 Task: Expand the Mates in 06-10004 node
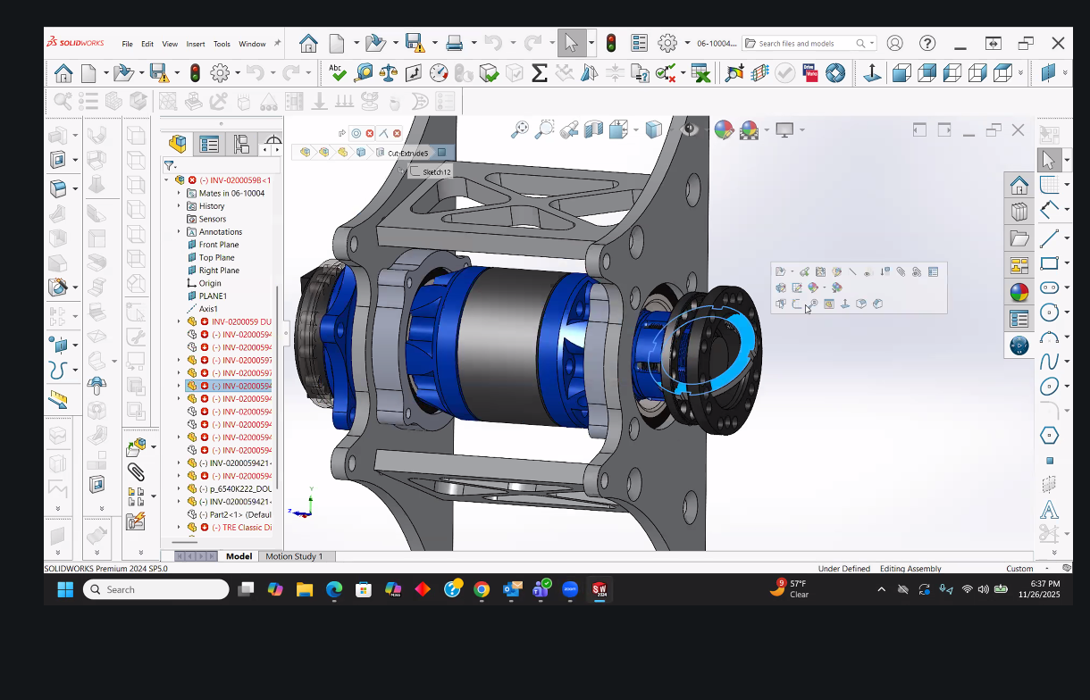[179, 193]
